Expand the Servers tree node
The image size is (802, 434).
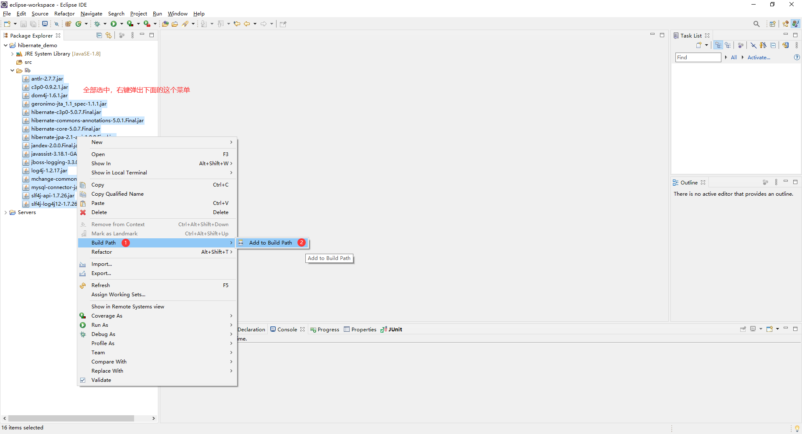6,212
